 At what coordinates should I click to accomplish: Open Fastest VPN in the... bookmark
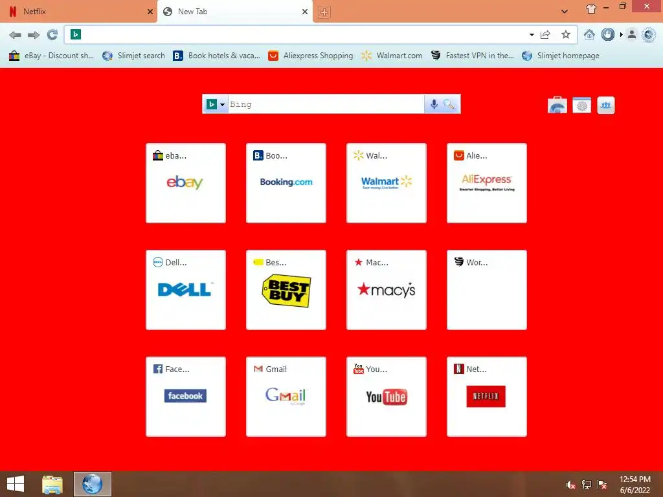pos(472,56)
